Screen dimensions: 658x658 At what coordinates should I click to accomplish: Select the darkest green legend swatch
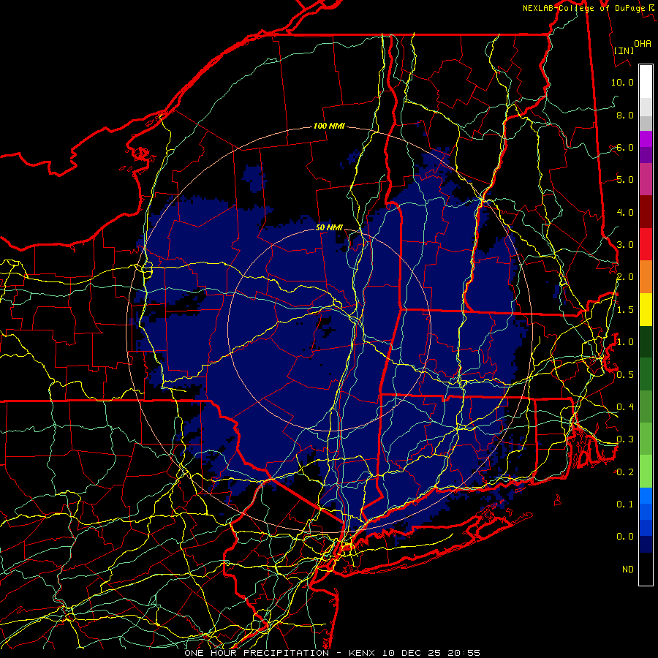coord(646,341)
